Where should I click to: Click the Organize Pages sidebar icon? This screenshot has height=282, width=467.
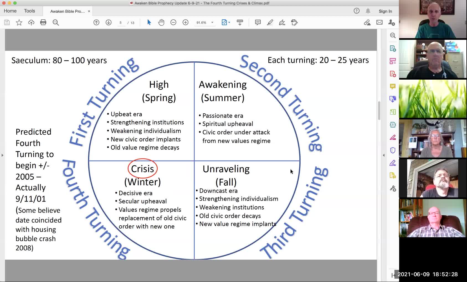[393, 61]
